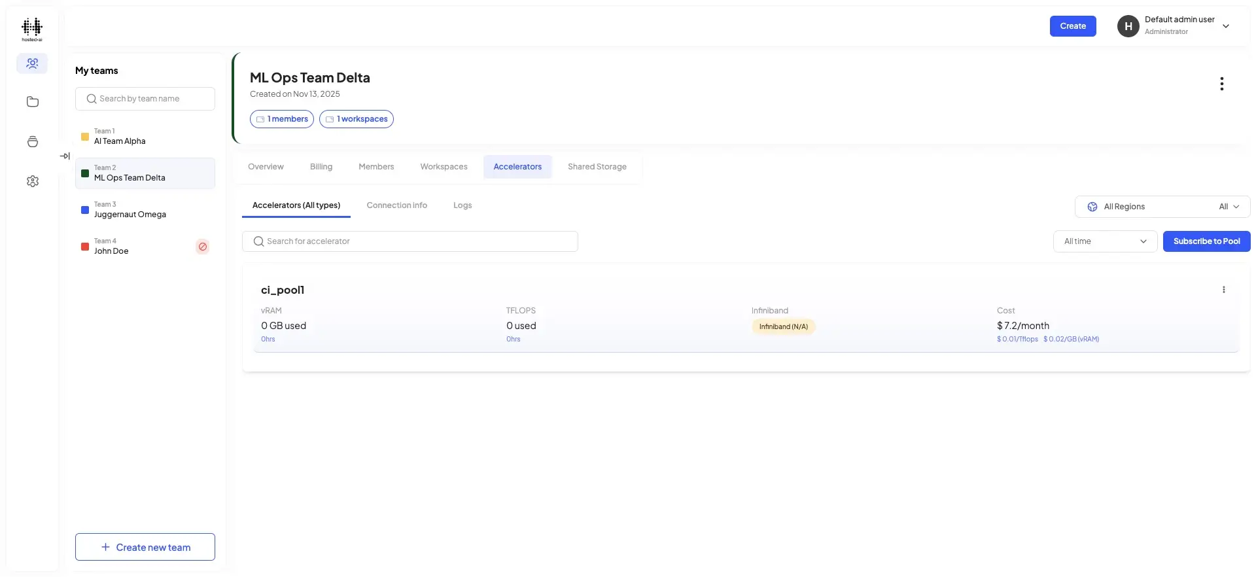Image resolution: width=1256 pixels, height=577 pixels.
Task: Click Subscribe to Pool button
Action: (1206, 241)
